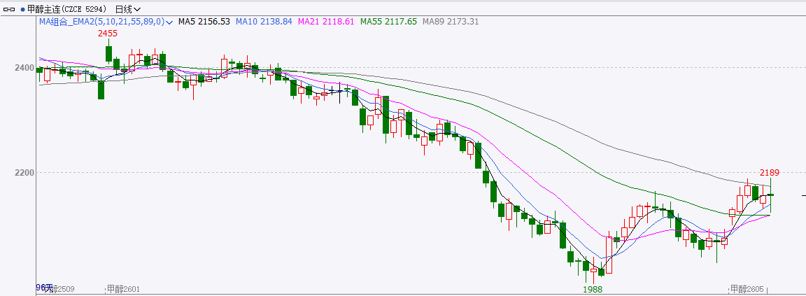Click the 甲醇主连(CZCE 5294) contract title
The height and width of the screenshot is (296, 806).
66,9
